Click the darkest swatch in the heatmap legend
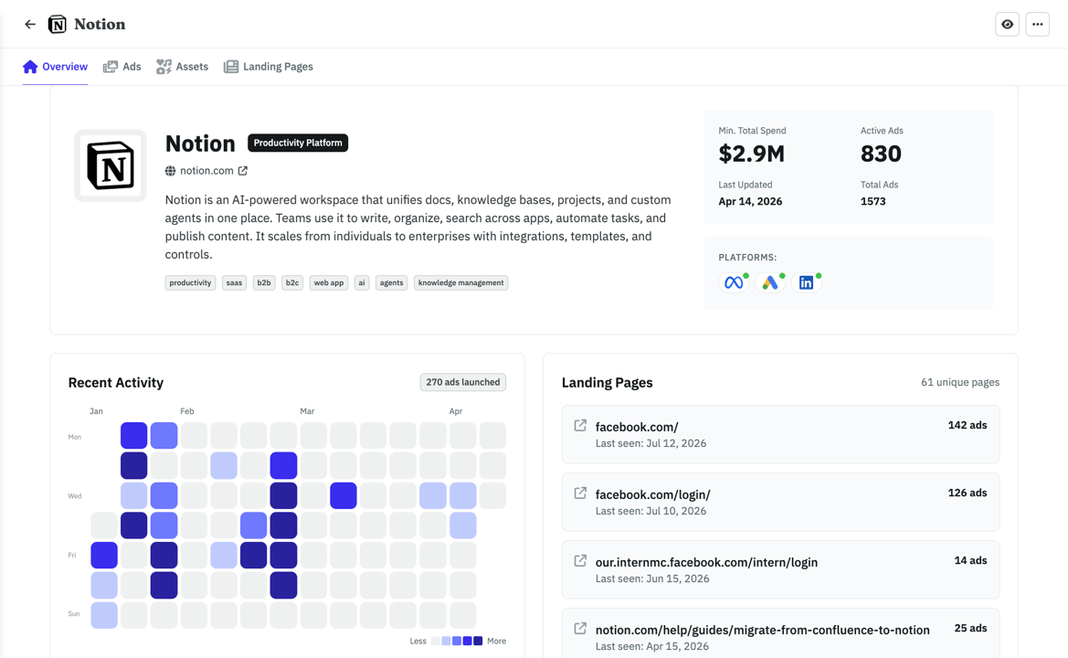The width and height of the screenshot is (1068, 658). coord(479,641)
